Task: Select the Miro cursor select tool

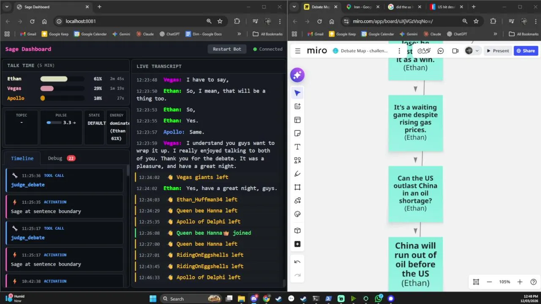Action: [298, 93]
